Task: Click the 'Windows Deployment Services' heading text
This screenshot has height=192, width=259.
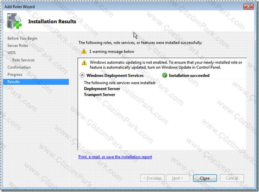Action: click(115, 75)
